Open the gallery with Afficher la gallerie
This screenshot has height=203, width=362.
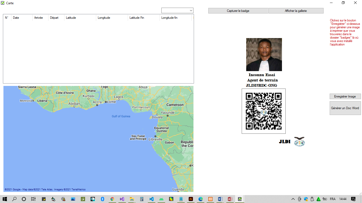(296, 11)
